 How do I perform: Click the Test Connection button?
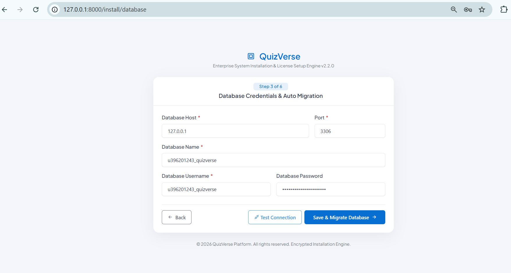tap(275, 217)
